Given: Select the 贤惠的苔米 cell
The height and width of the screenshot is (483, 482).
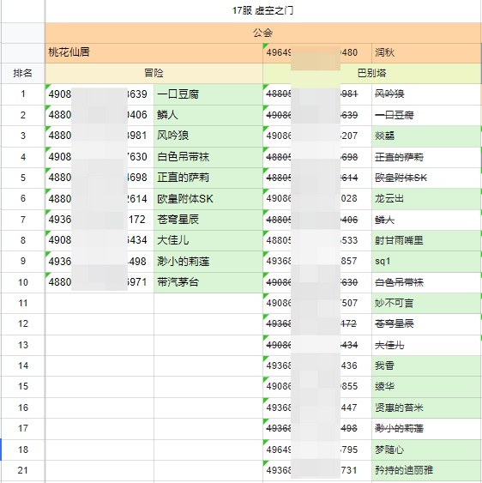Looking at the screenshot, I should coord(426,408).
